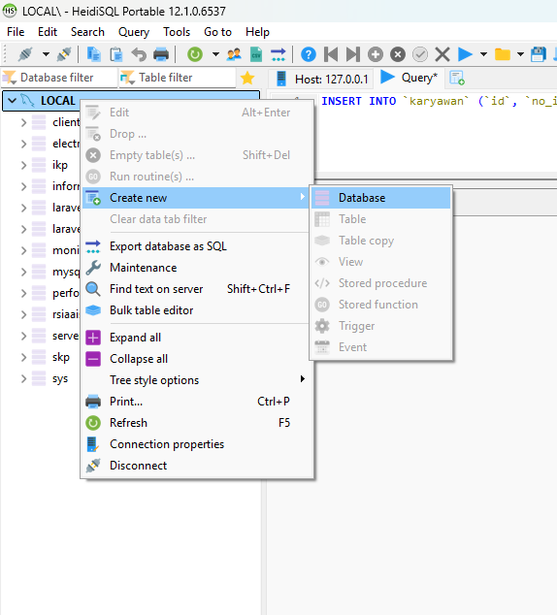Click the favorites star icon
Image resolution: width=557 pixels, height=615 pixels.
pyautogui.click(x=247, y=78)
